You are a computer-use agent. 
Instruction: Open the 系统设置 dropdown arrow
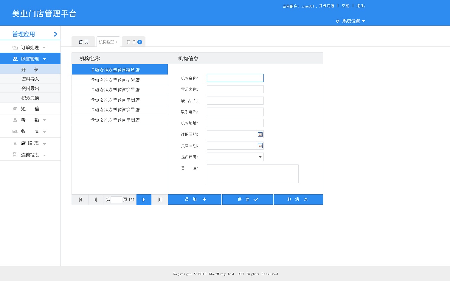(x=363, y=21)
